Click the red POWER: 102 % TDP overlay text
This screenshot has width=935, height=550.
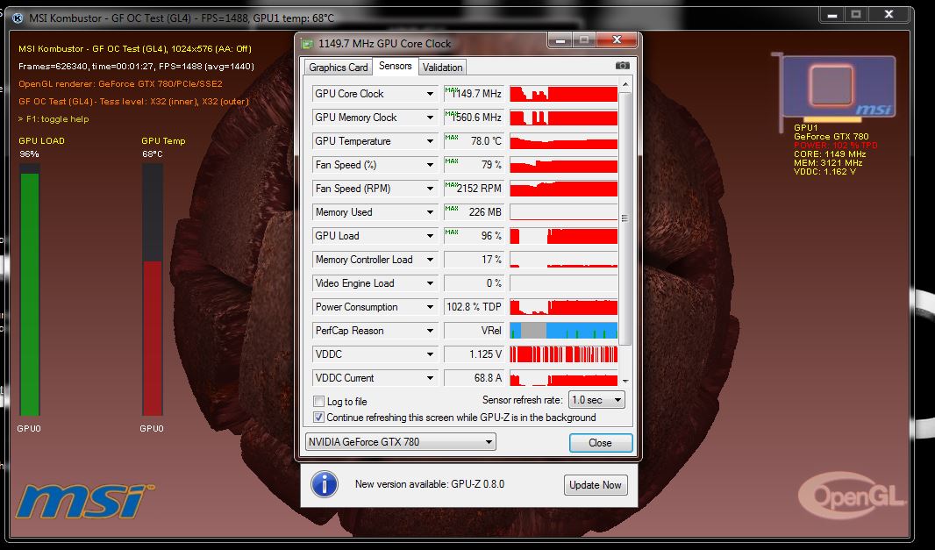tap(835, 145)
